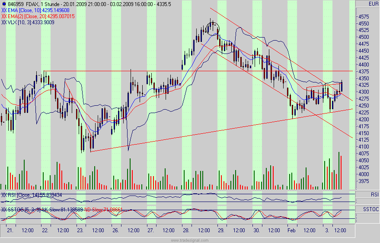
Task: Click the 4325 price axis label
Action: [x=364, y=85]
